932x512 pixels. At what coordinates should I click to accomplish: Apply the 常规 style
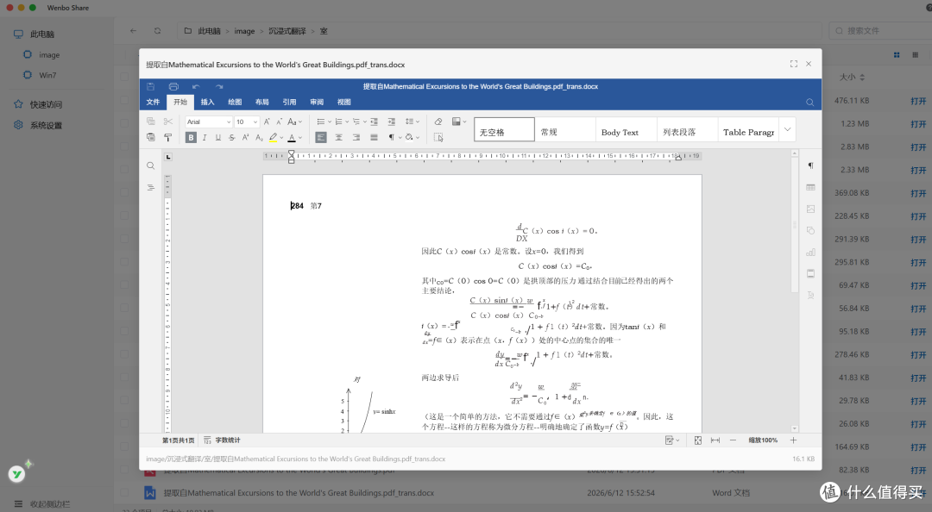564,129
